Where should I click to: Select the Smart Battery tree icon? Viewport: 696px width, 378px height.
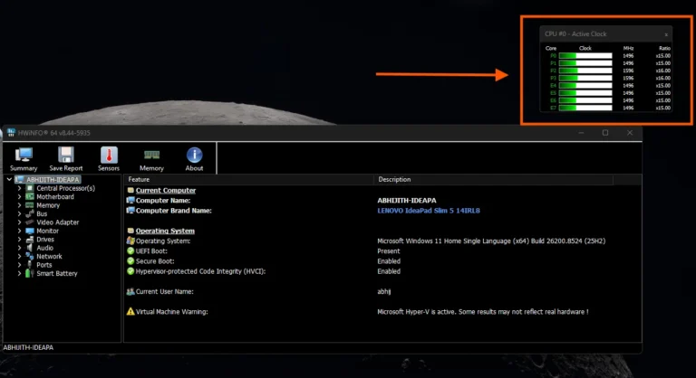coord(30,273)
